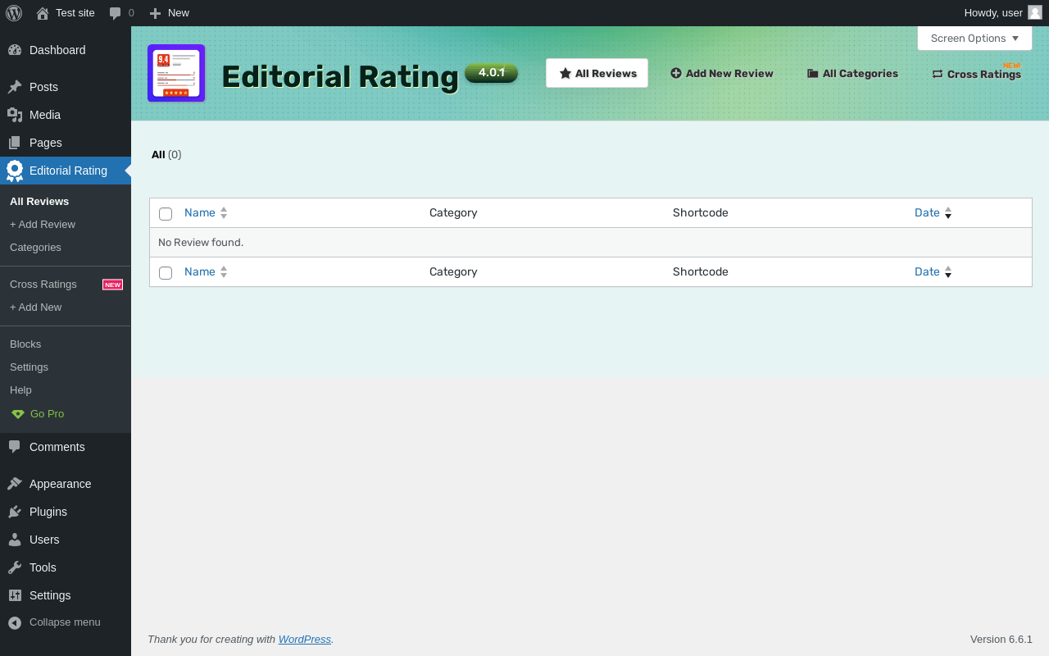The image size is (1049, 656).
Task: Go to Tools in sidebar
Action: click(x=43, y=567)
